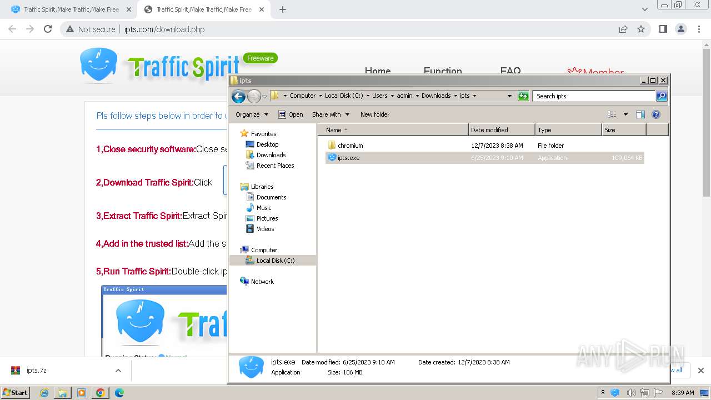Click the Start button

pos(15,392)
